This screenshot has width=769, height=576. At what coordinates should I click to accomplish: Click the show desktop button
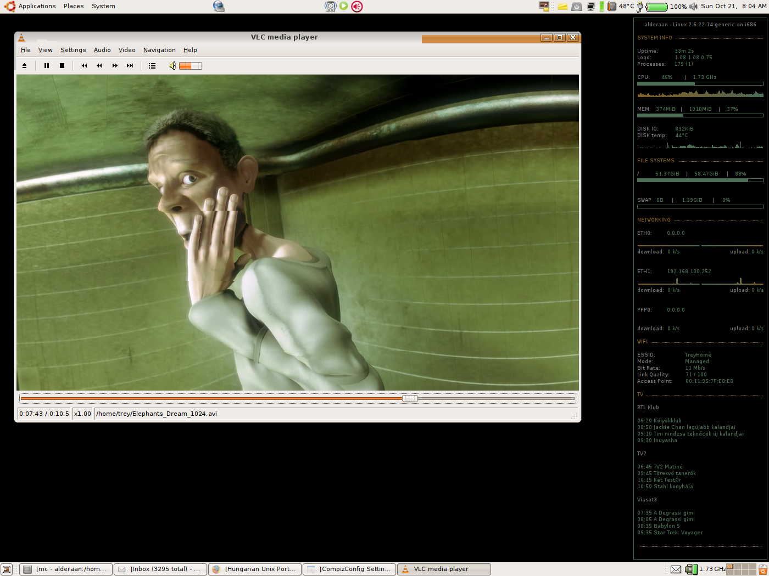pyautogui.click(x=7, y=569)
